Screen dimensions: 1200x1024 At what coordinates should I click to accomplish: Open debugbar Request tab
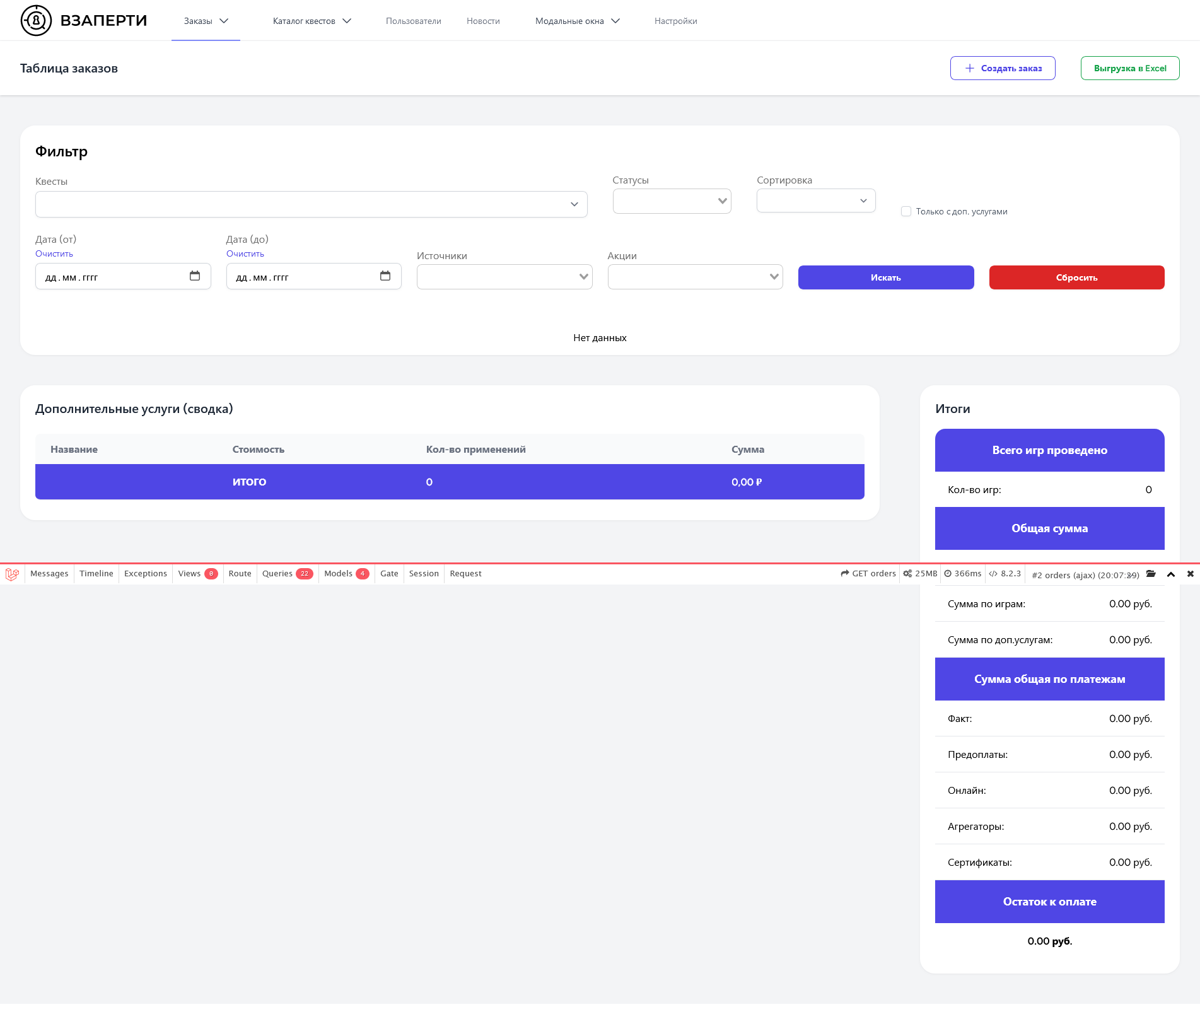(465, 574)
